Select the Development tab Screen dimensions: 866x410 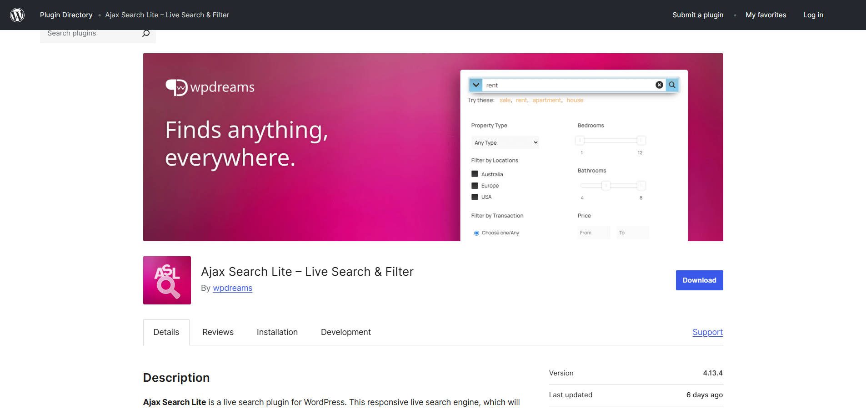(345, 332)
